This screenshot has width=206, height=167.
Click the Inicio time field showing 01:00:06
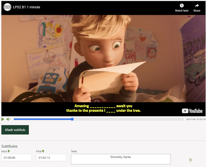coord(16,158)
